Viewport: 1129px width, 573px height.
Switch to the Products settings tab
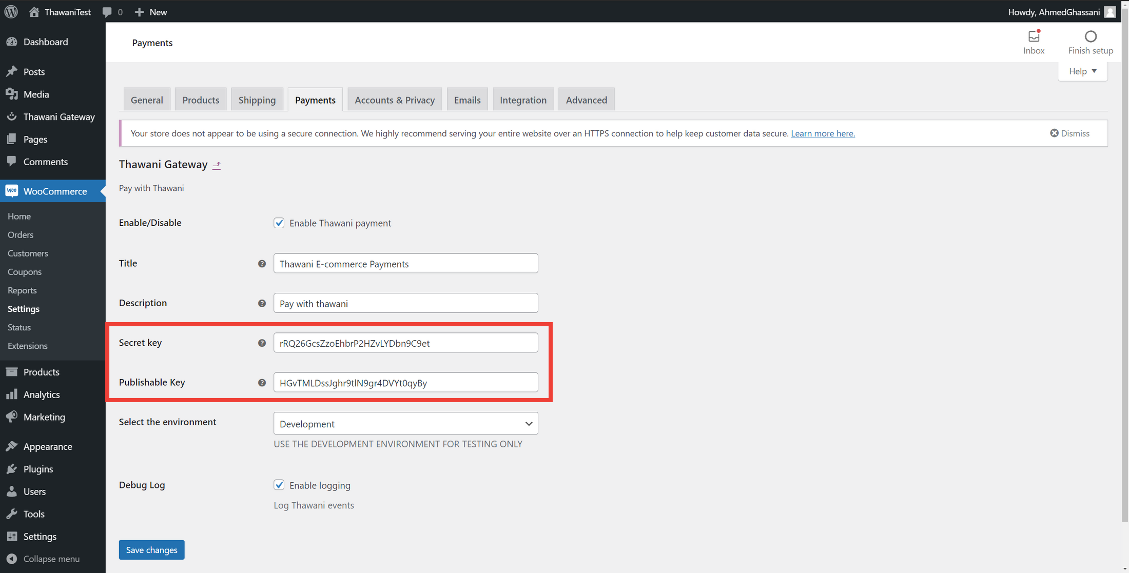(201, 100)
